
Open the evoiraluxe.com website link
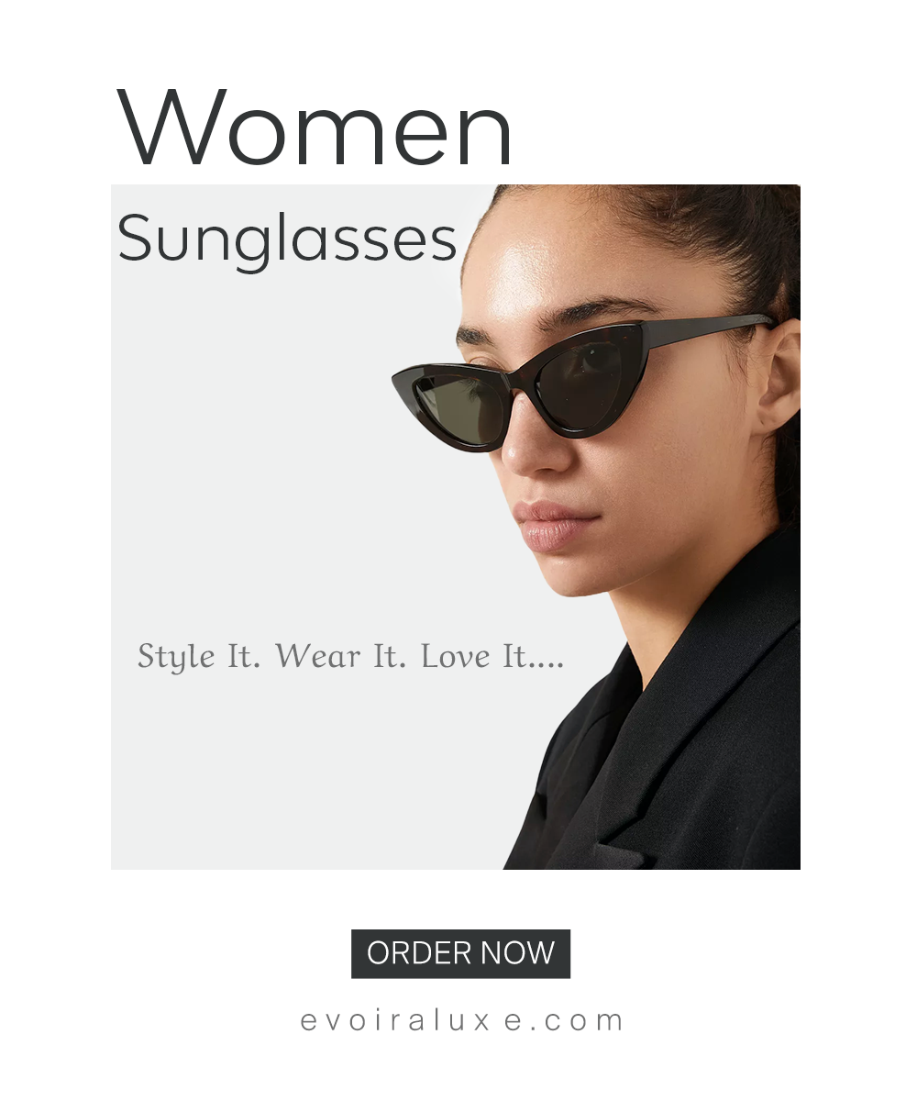pyautogui.click(x=462, y=1020)
